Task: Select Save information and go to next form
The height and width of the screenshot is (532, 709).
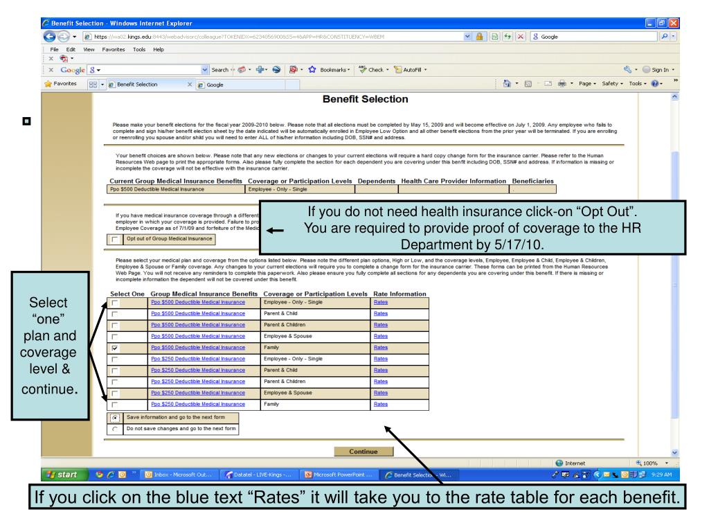Action: [116, 418]
